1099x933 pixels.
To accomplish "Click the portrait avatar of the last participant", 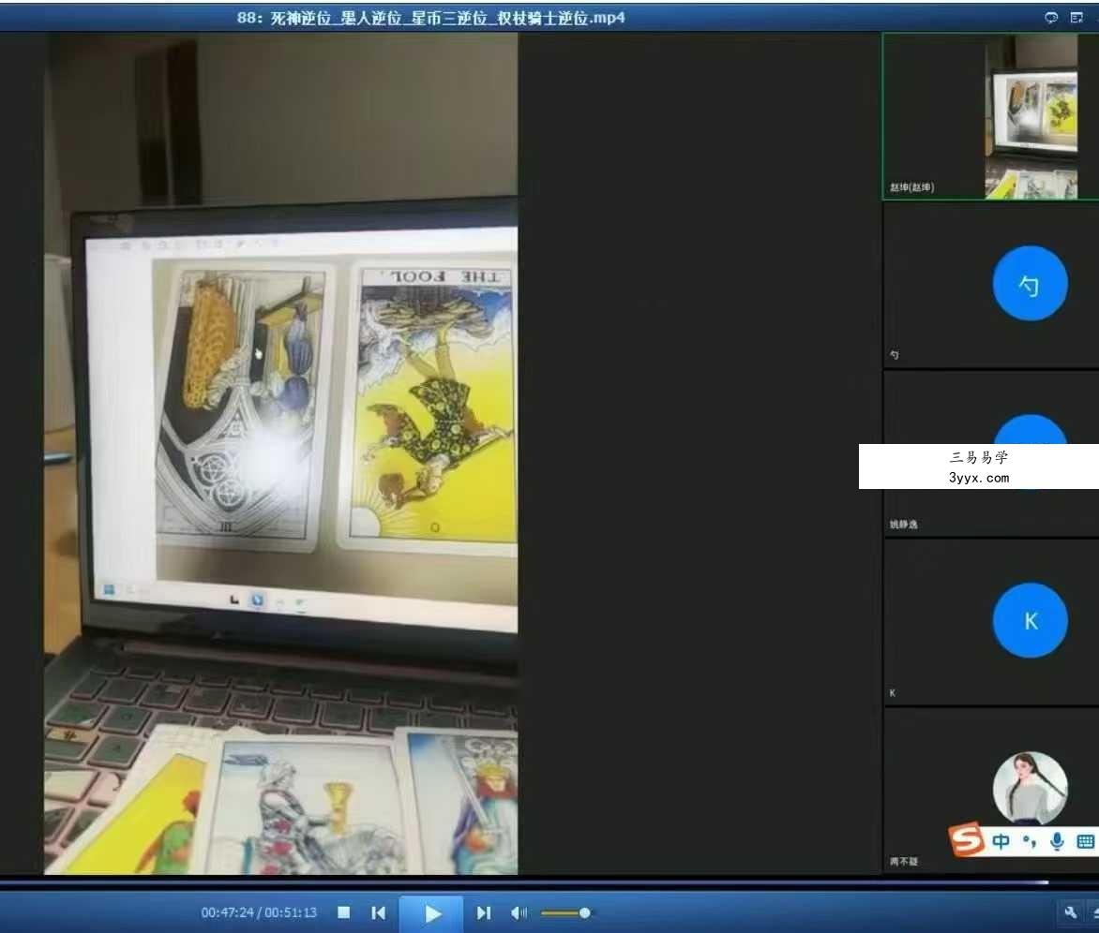I will [x=1030, y=787].
